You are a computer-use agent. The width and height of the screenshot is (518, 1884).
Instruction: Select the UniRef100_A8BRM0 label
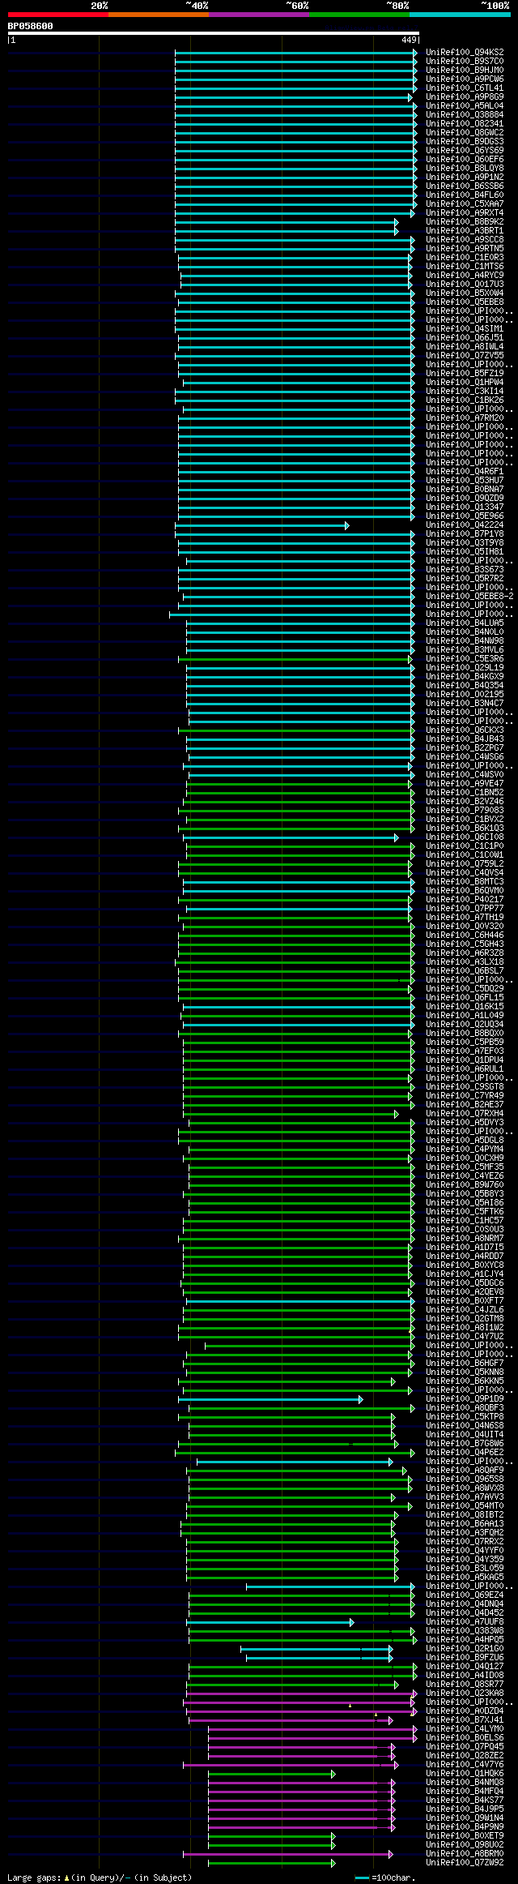[x=465, y=1853]
